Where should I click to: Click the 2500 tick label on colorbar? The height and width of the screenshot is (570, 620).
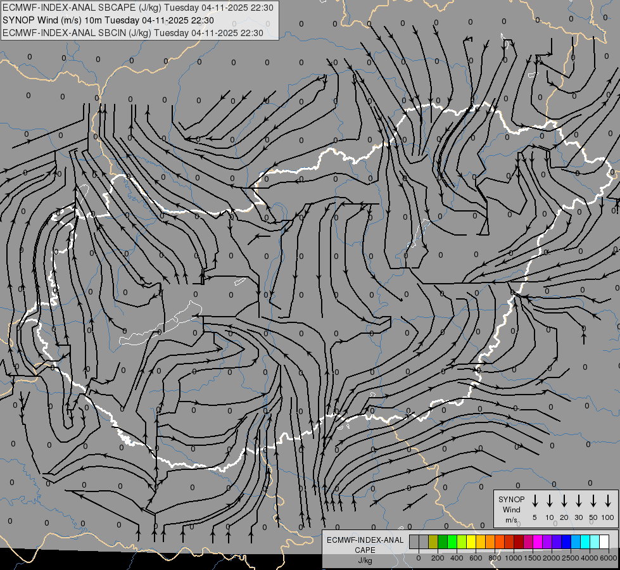point(571,558)
